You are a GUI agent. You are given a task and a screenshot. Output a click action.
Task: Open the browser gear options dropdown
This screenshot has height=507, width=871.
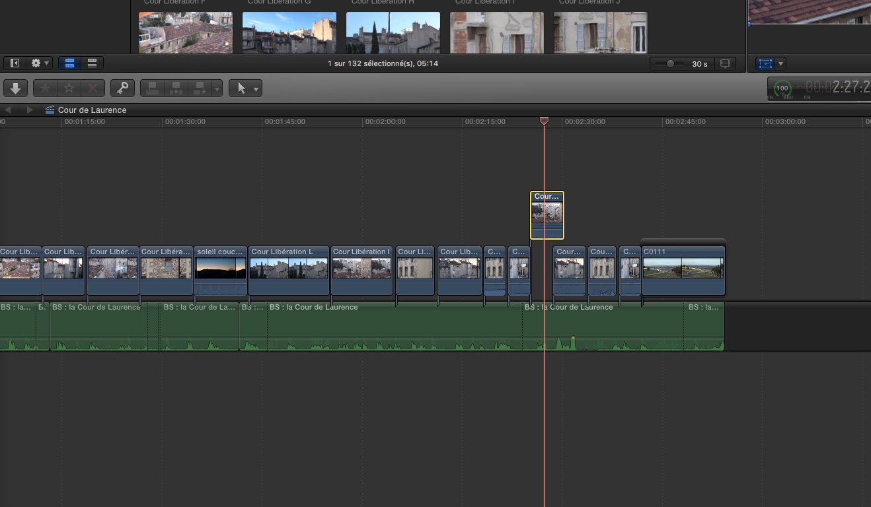pos(40,63)
